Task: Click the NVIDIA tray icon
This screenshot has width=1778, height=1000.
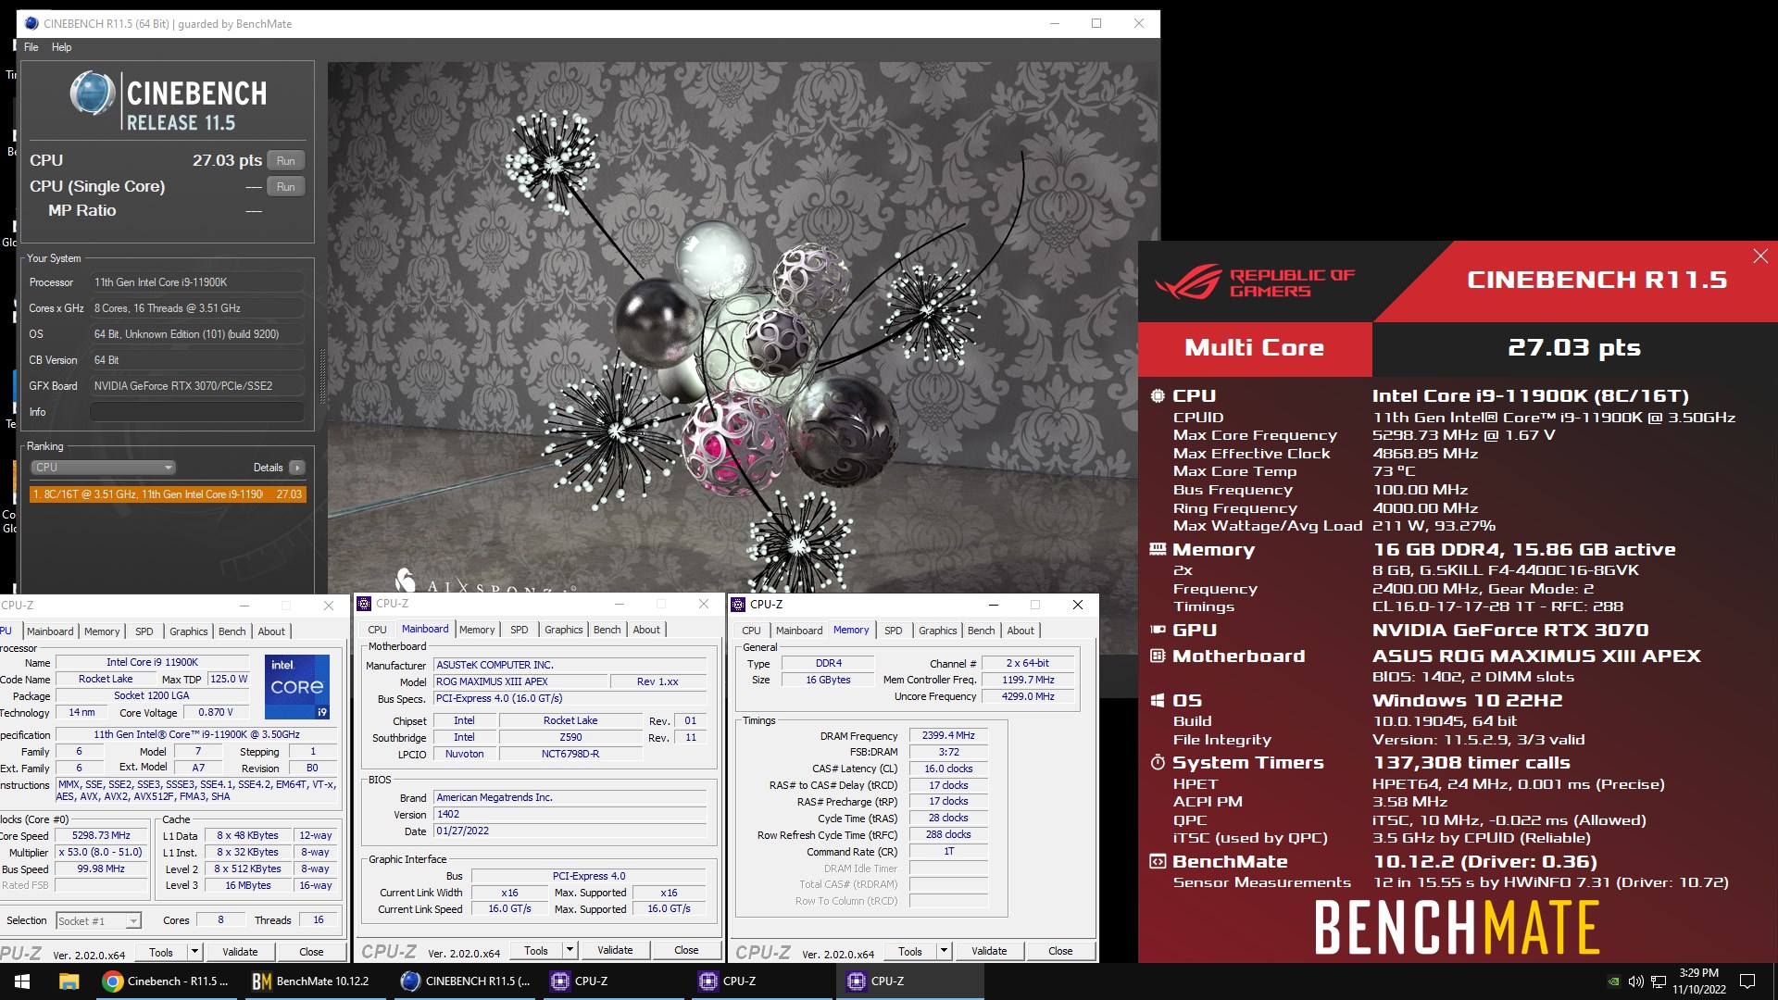Action: point(1613,981)
